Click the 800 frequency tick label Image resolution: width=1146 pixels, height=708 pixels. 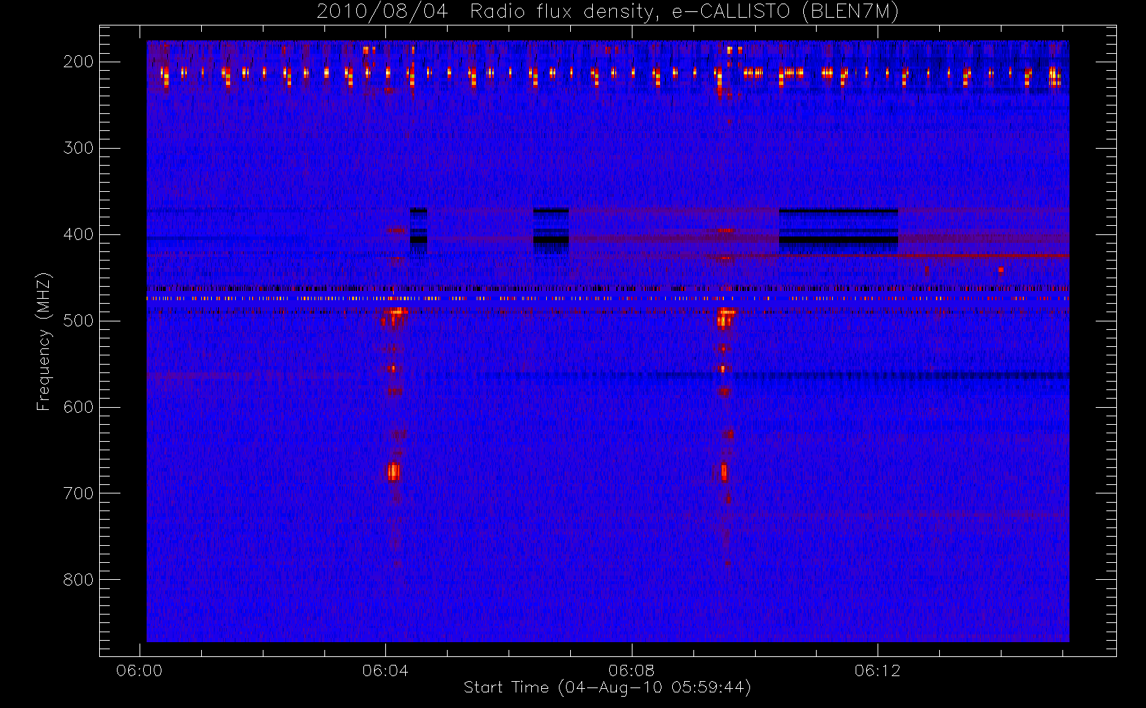78,580
